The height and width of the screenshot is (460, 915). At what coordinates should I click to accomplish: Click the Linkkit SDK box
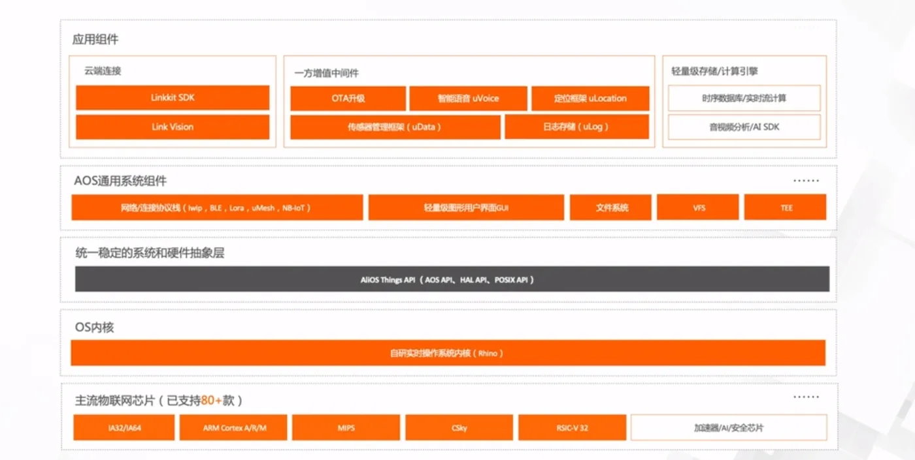click(x=173, y=98)
